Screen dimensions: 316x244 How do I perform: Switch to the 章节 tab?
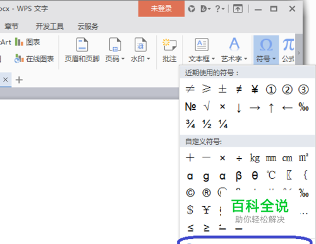click(x=11, y=27)
